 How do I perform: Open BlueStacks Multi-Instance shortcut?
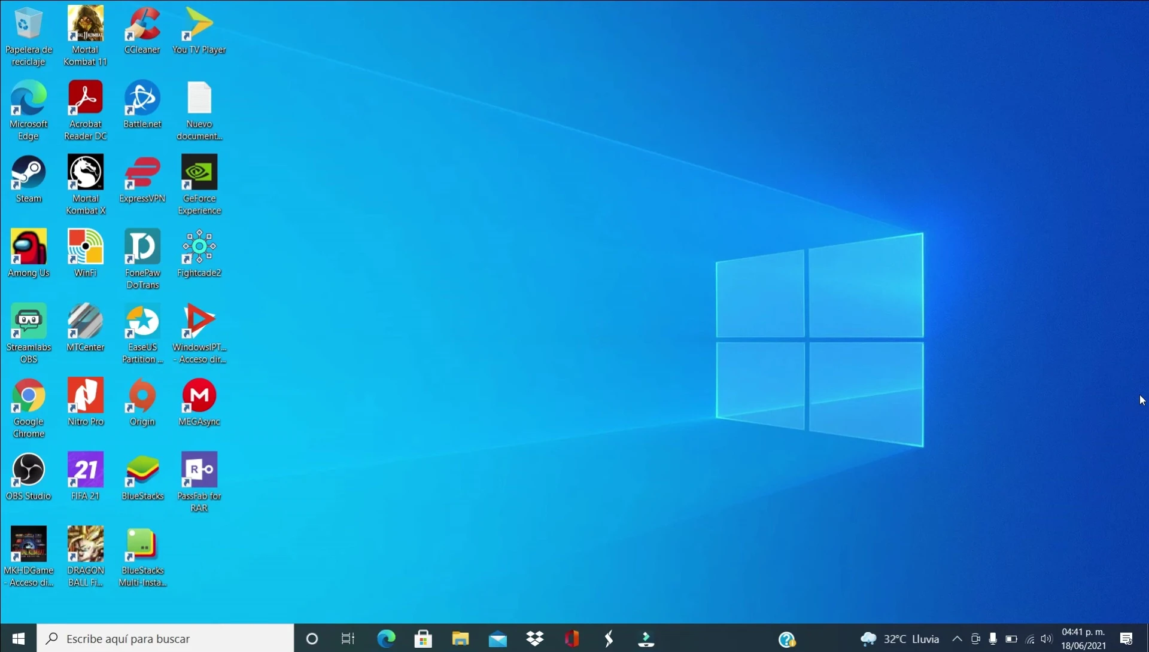tap(142, 557)
